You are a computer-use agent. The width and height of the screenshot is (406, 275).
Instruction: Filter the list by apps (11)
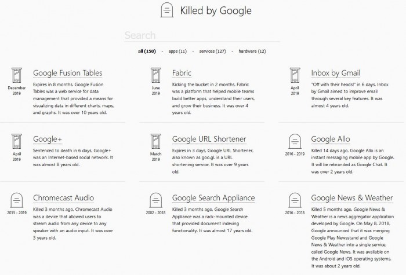coord(177,52)
